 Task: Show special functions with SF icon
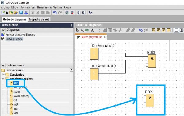point(163,30)
